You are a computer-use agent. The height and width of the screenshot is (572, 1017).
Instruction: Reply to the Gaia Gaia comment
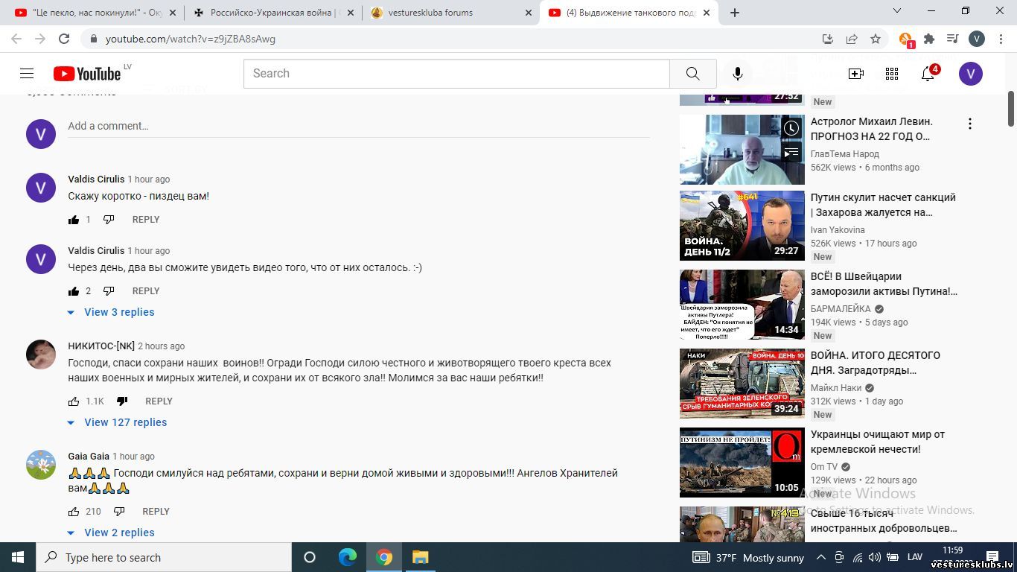156,512
